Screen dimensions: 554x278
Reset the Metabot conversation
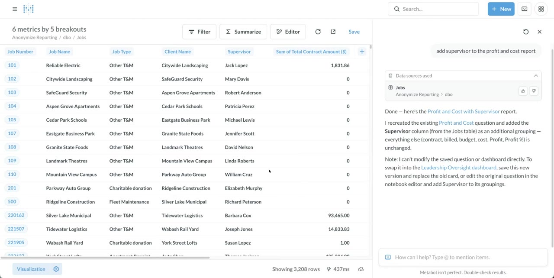(x=526, y=32)
